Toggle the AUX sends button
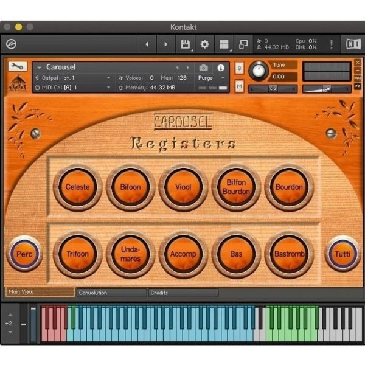Image resolution: width=365 pixels, height=365 pixels. [358, 78]
